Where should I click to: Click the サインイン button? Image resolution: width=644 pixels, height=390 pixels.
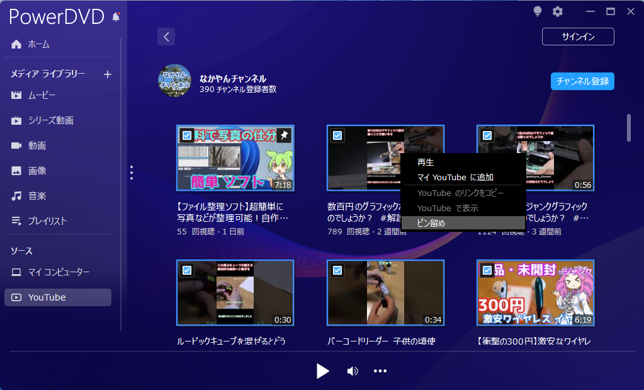pyautogui.click(x=578, y=37)
